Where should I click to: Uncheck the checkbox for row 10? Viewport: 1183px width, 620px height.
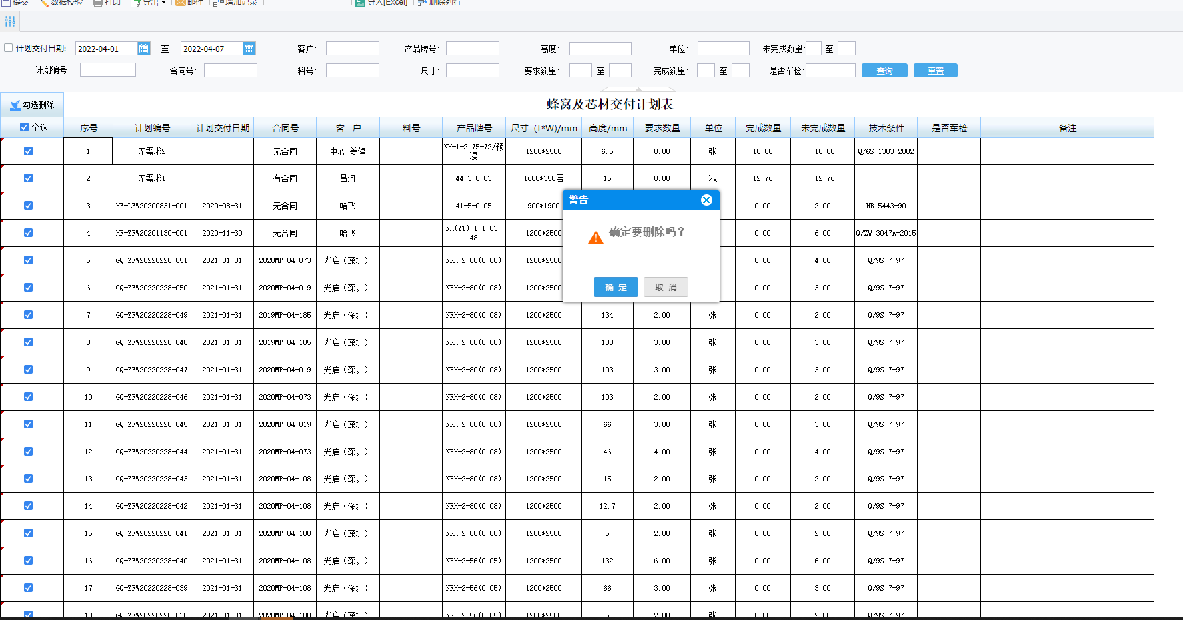point(28,397)
